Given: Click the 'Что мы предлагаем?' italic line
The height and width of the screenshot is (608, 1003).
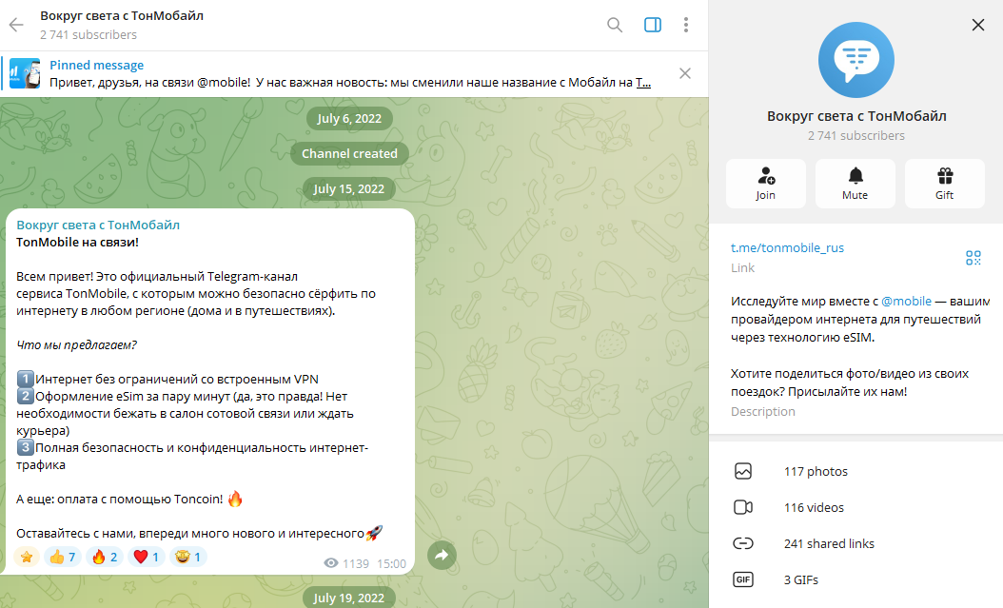Looking at the screenshot, I should click(77, 345).
